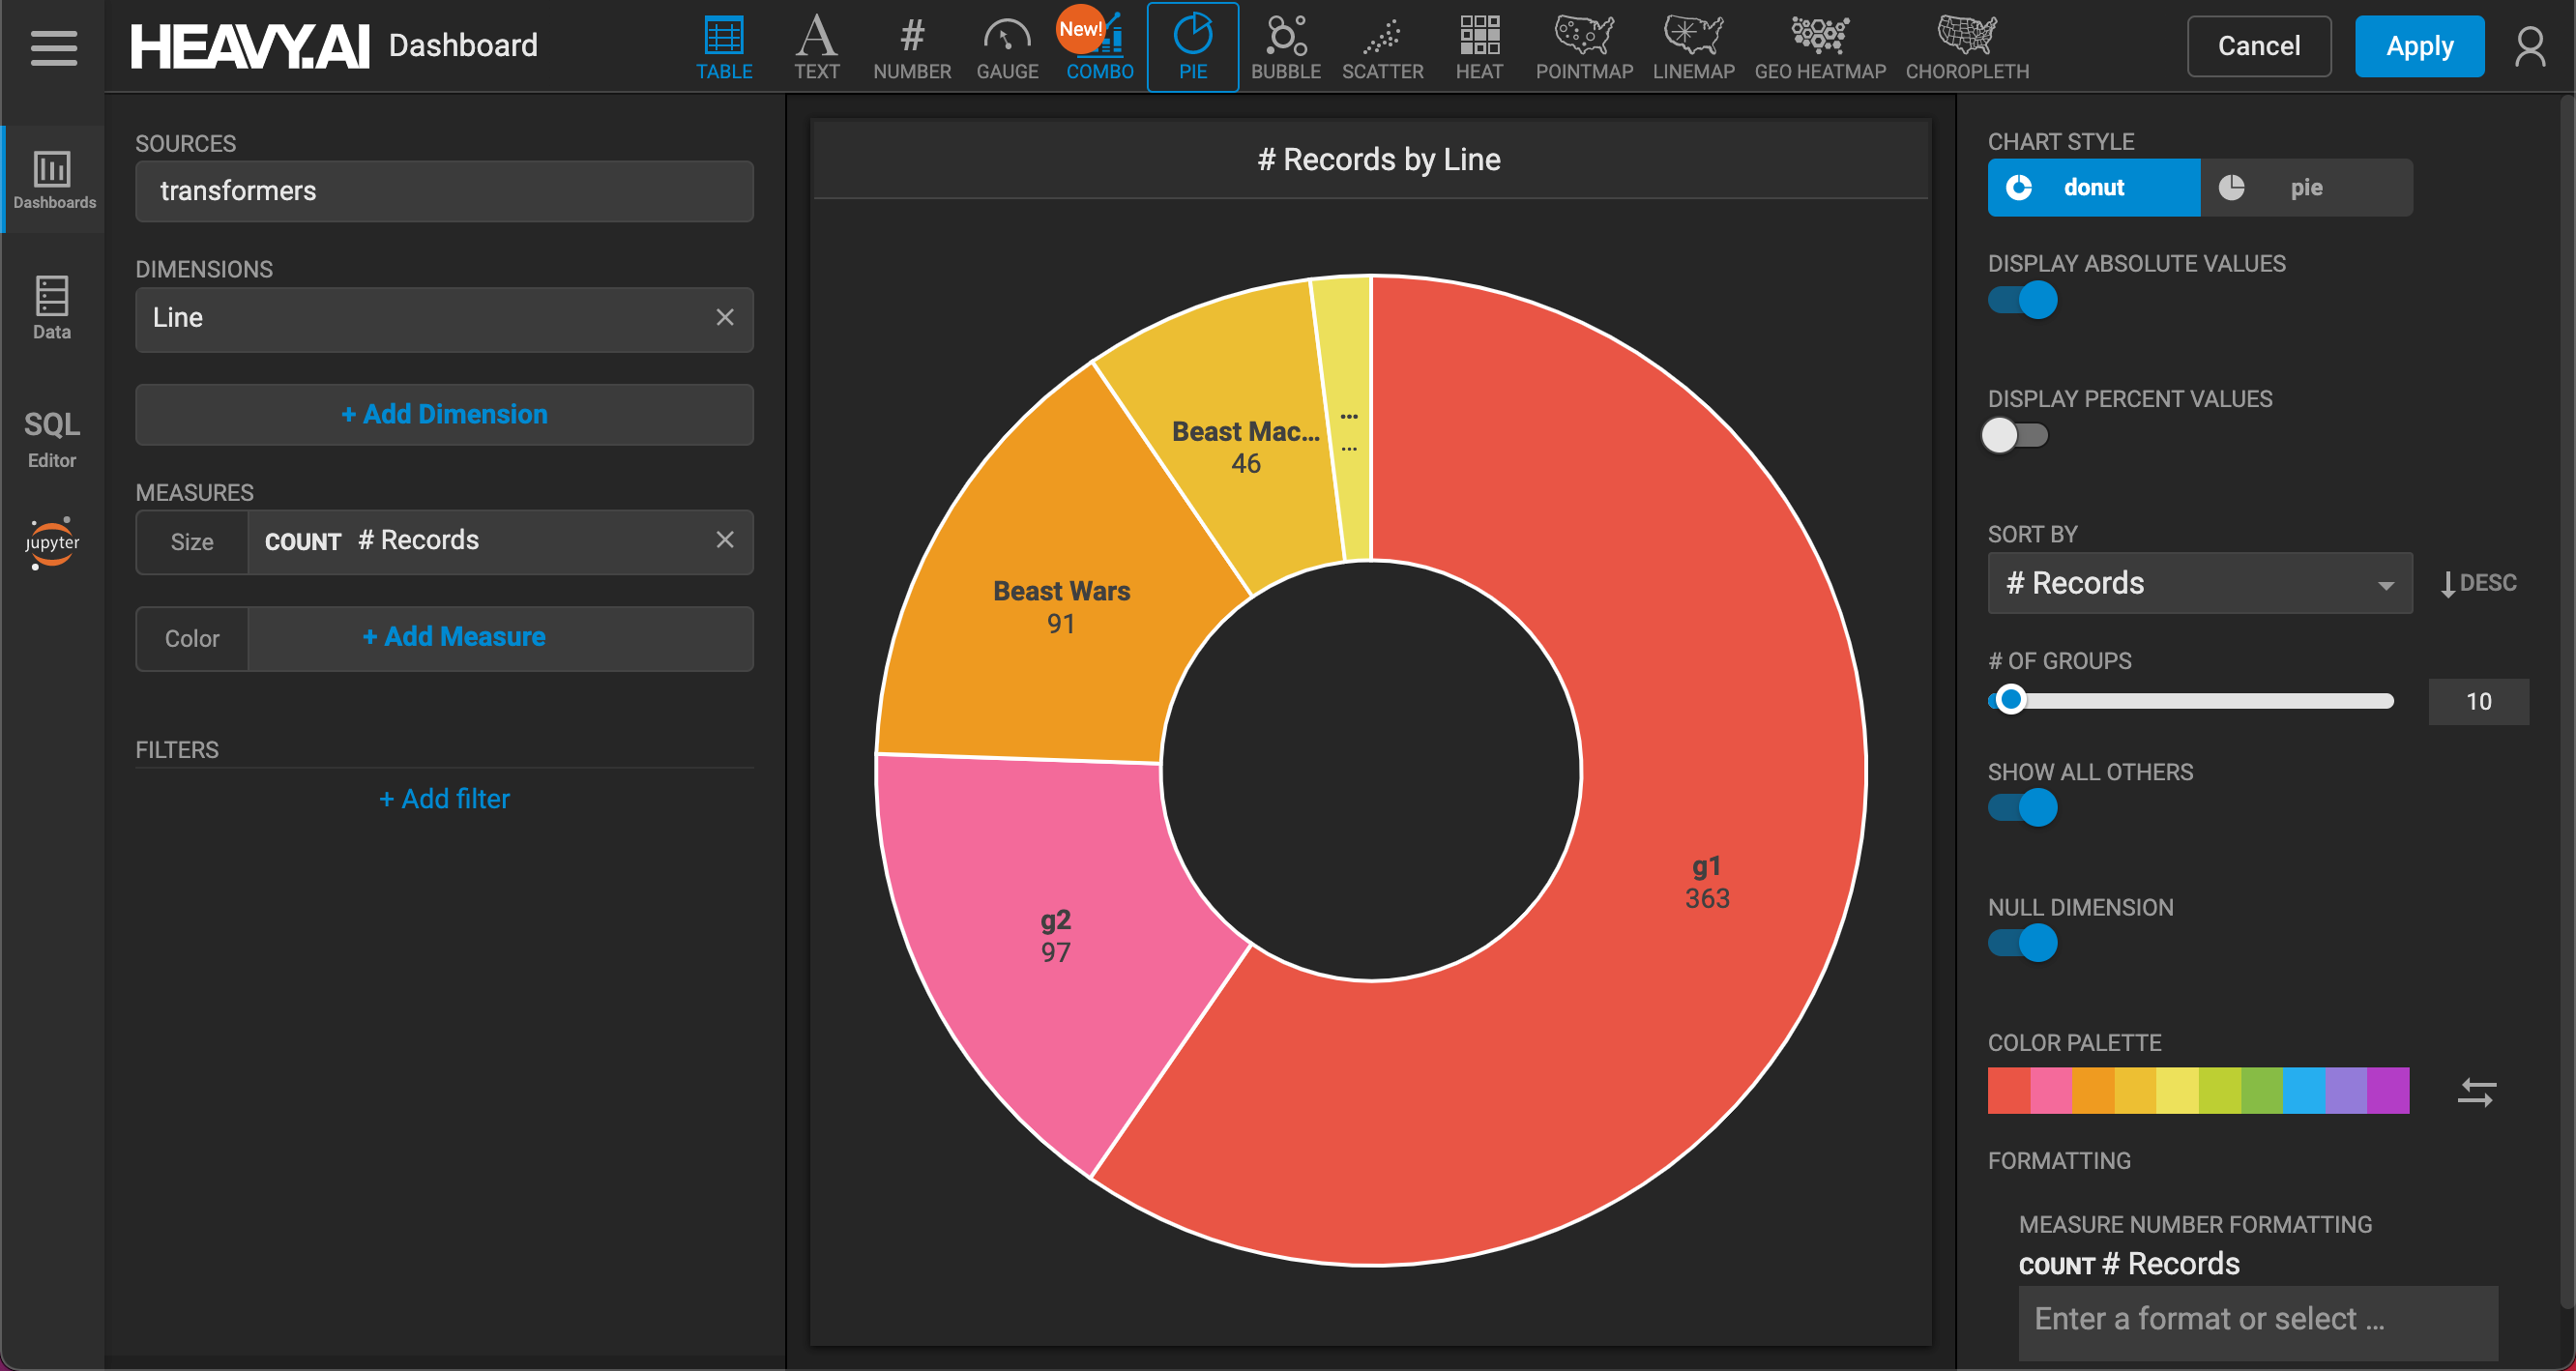Turn off Show All Others
This screenshot has width=2576, height=1371.
pos(2022,807)
